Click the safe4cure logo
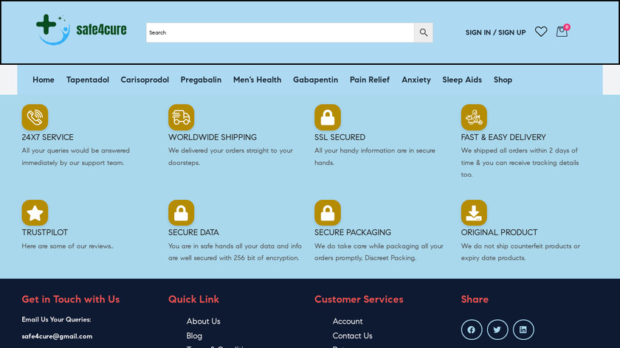This screenshot has width=620, height=348. coord(81,29)
